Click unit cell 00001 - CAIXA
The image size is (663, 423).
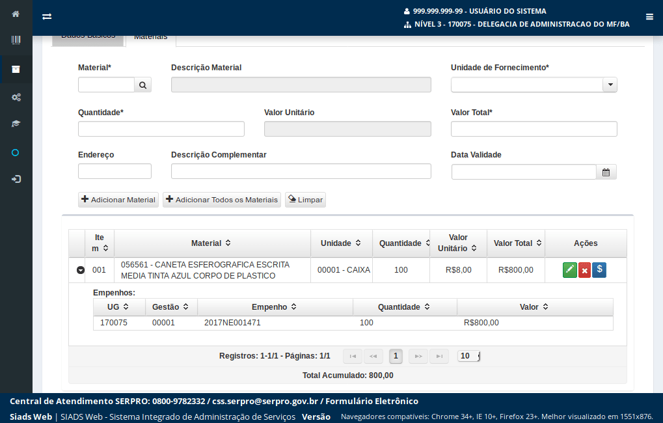tap(344, 270)
